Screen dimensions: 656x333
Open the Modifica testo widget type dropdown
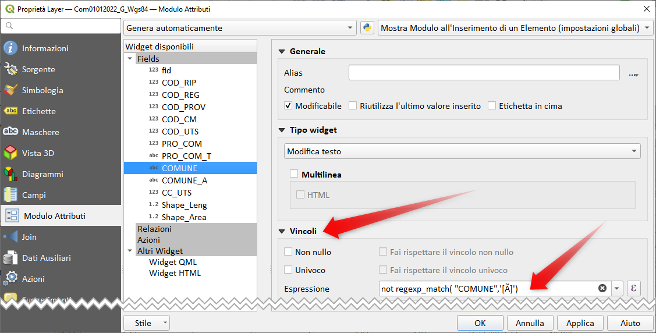click(x=463, y=151)
